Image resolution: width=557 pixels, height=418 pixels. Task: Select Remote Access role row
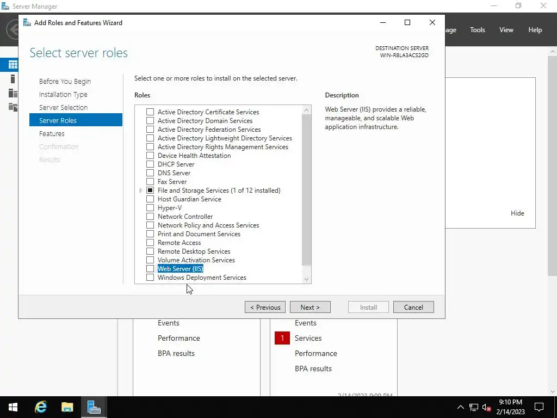tap(179, 243)
